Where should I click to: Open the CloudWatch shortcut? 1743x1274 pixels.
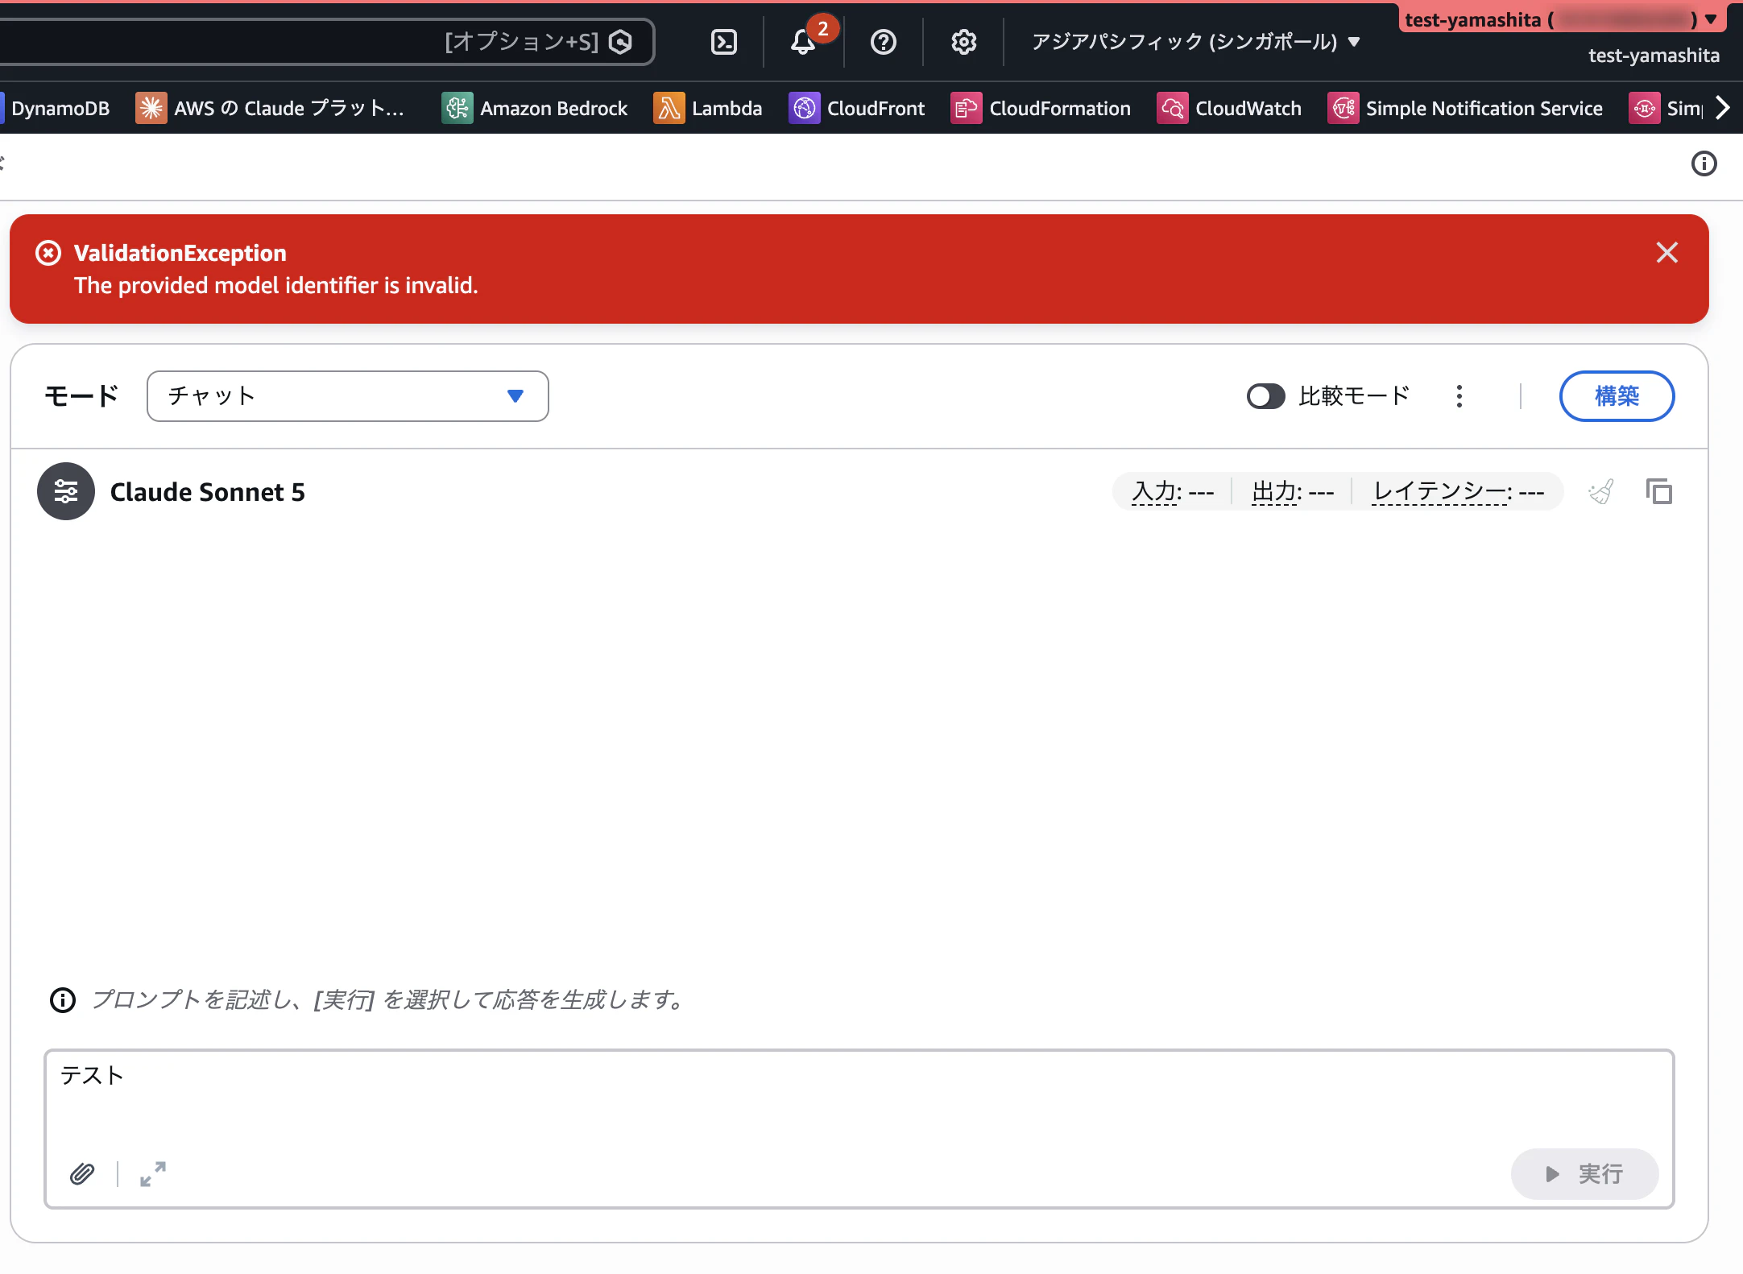tap(1229, 108)
